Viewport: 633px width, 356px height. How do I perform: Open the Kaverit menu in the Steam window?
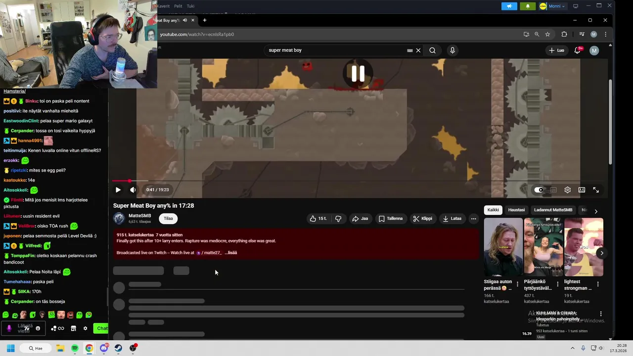(x=163, y=6)
